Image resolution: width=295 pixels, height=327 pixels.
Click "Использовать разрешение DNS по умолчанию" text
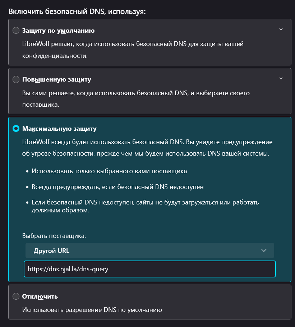coord(92,309)
